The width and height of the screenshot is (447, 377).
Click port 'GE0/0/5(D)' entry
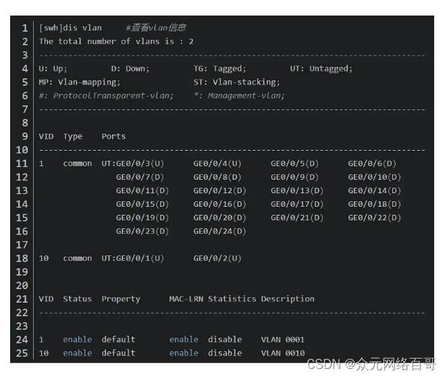point(295,164)
